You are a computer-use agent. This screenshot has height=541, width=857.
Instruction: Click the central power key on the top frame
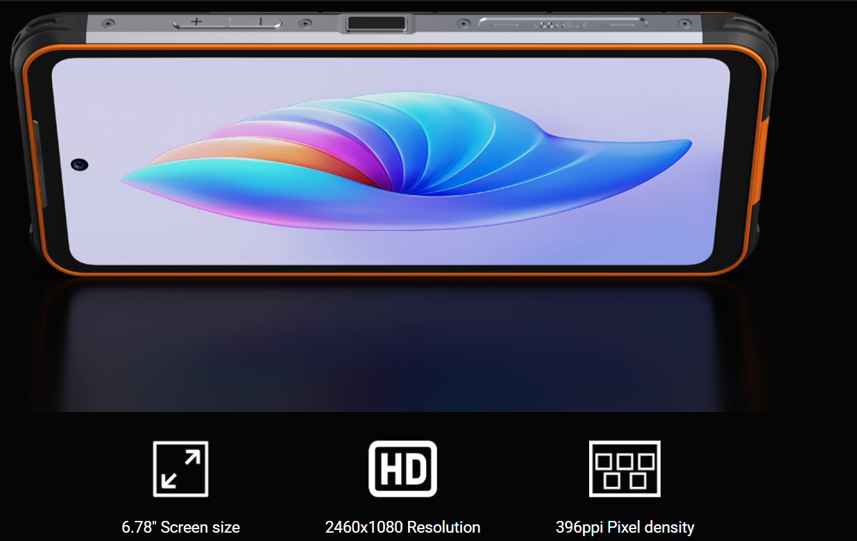(x=375, y=24)
